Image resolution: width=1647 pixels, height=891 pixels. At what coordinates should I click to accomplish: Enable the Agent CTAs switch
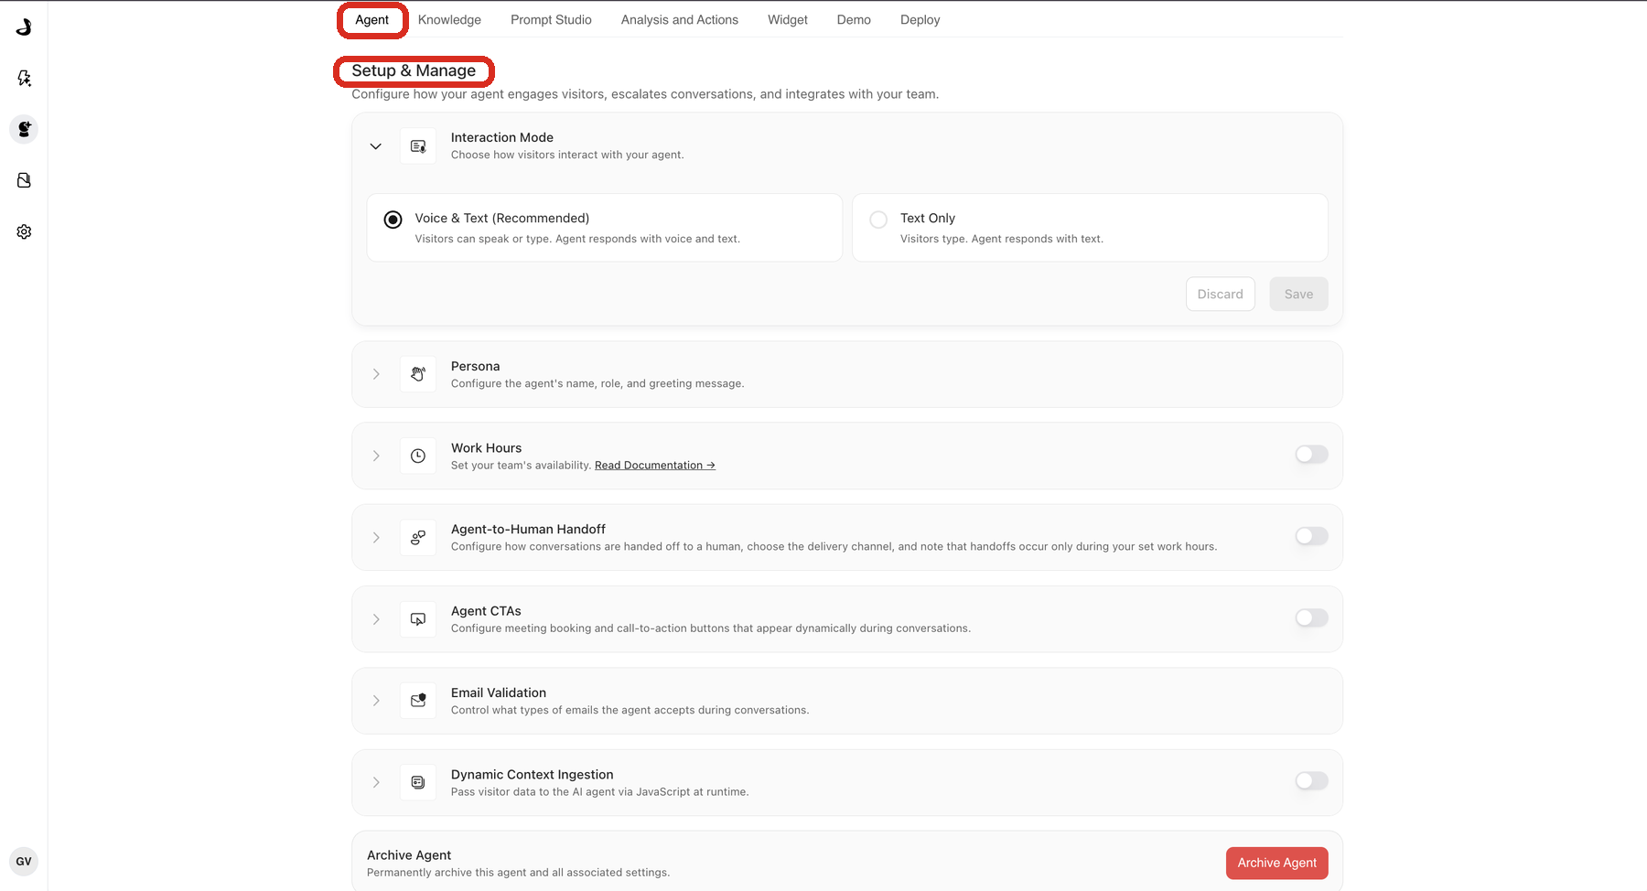(1311, 617)
